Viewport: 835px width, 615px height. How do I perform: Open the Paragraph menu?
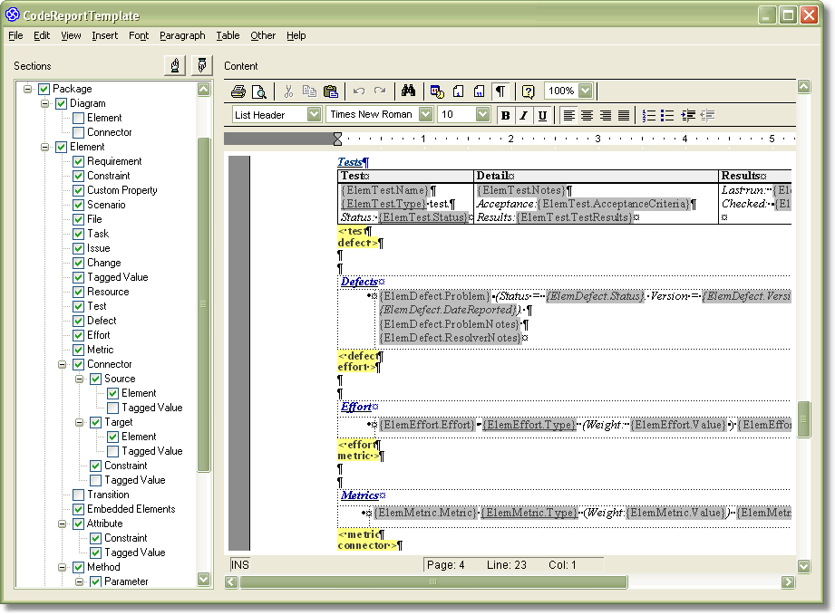click(x=182, y=35)
